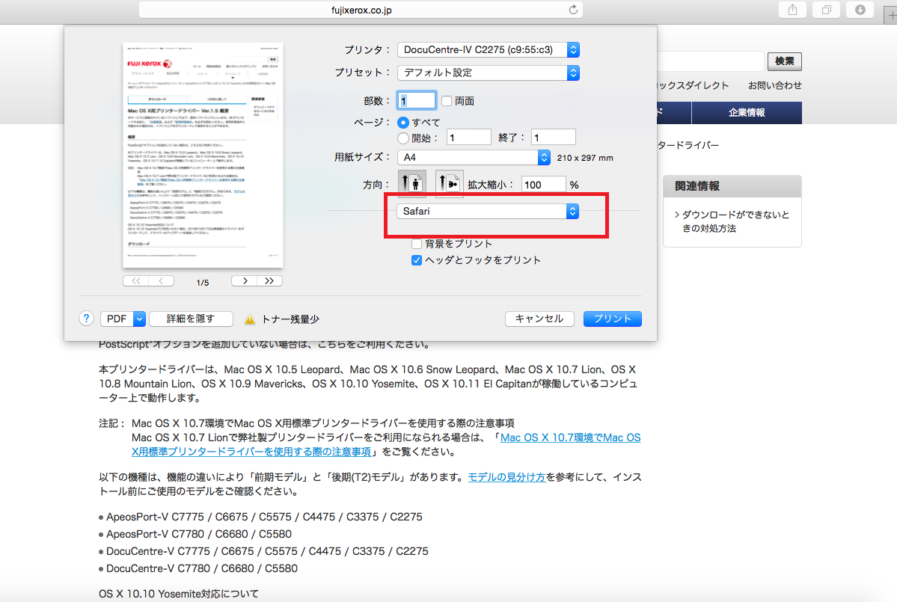Viewport: 897px width, 602px height.
Task: Click the 部数 copies input field
Action: (x=416, y=101)
